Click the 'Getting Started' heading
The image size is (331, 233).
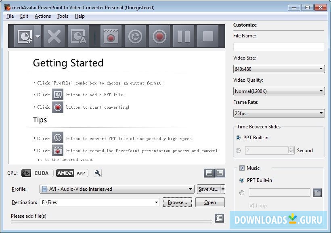click(x=68, y=63)
